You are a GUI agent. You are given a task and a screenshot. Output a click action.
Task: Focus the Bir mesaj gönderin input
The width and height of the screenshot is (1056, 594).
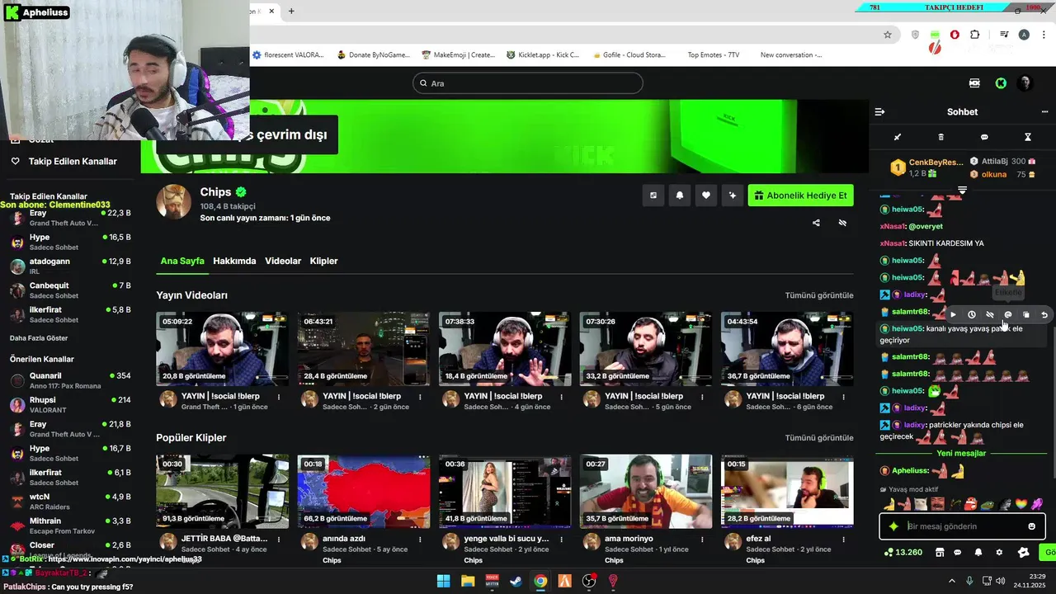pos(964,526)
